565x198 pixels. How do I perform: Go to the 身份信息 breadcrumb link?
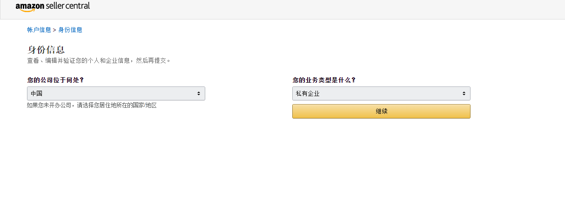coord(70,30)
